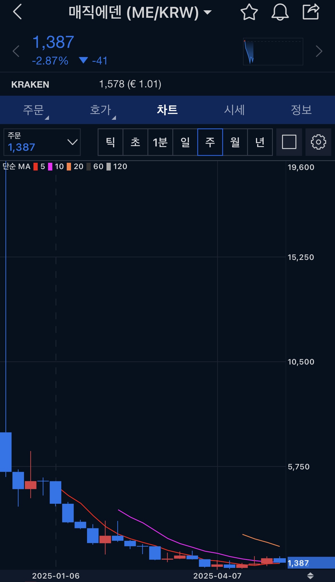Tap the current price 1,387 headline
335x582 pixels.
53,42
